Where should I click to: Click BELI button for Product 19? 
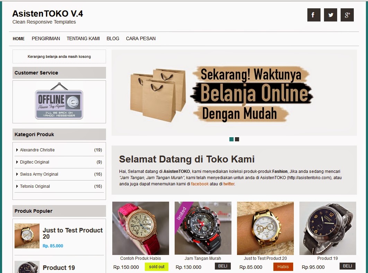coord(348,266)
